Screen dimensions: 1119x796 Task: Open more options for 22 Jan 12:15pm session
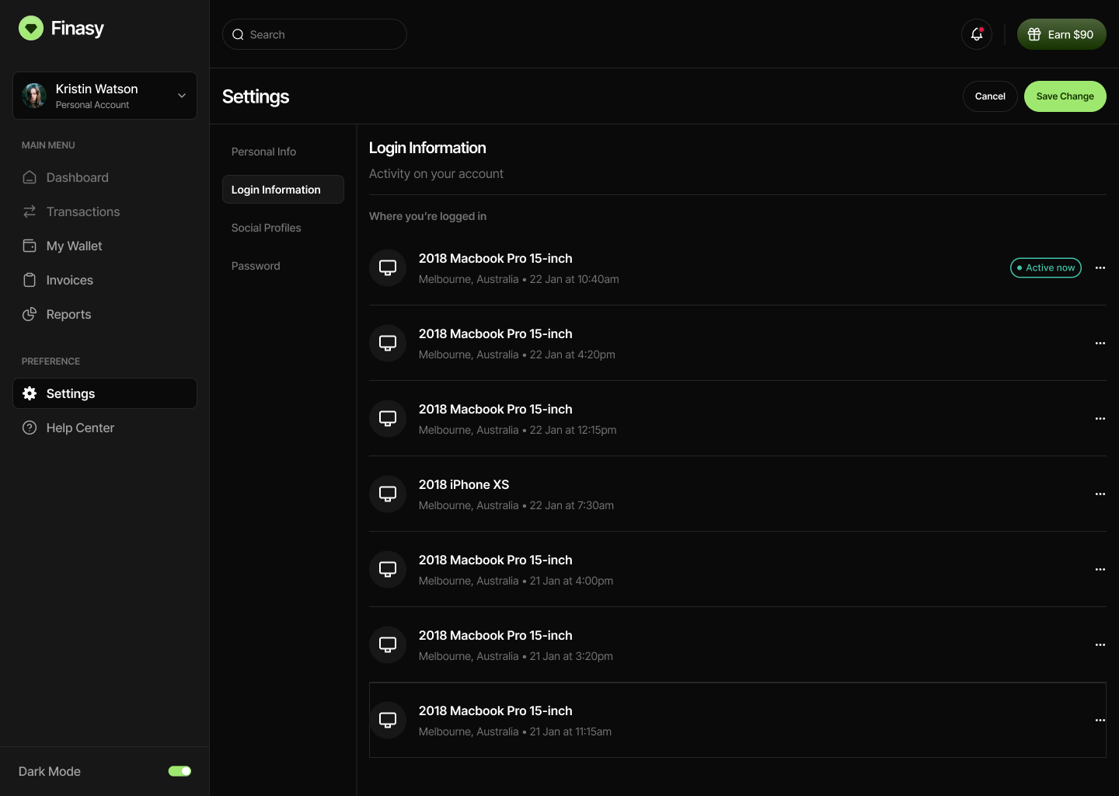click(x=1100, y=418)
